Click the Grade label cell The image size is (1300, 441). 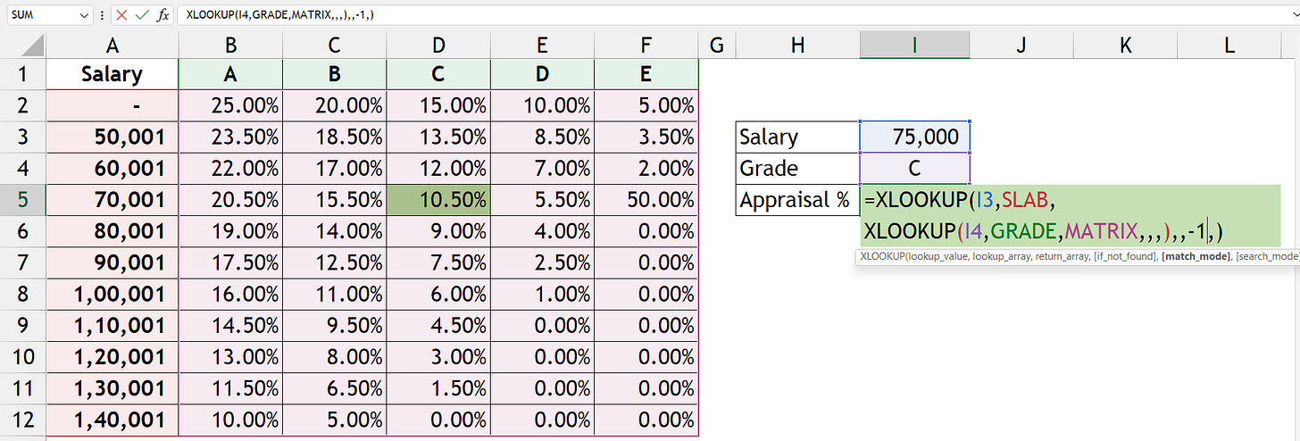797,168
